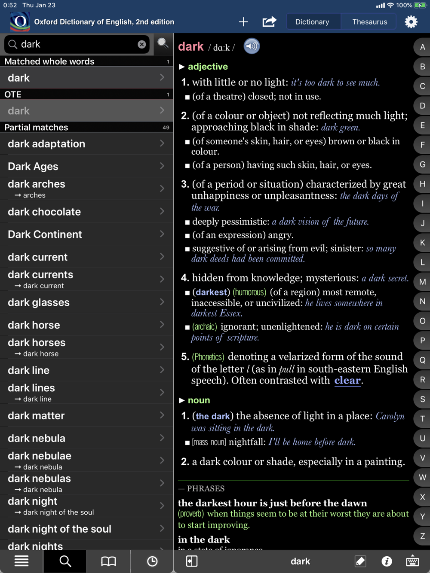Toggle the sidebar panel icon
Image resolution: width=430 pixels, height=573 pixels.
click(192, 561)
